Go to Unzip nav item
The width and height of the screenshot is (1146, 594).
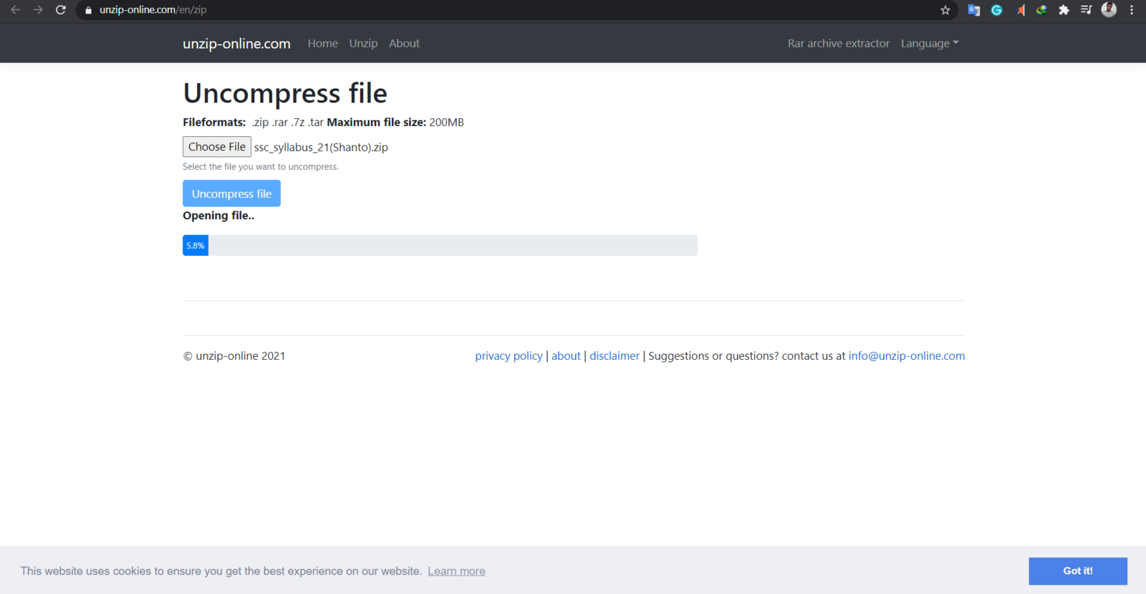click(x=363, y=44)
